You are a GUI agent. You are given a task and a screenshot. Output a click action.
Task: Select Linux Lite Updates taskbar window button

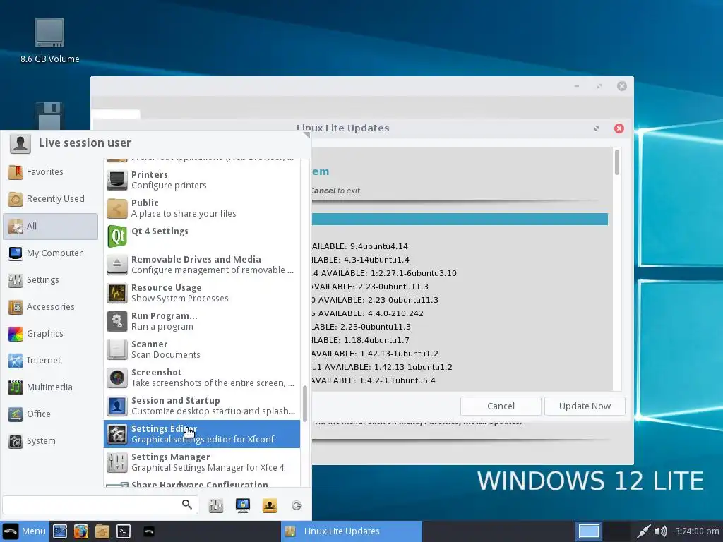pyautogui.click(x=352, y=531)
